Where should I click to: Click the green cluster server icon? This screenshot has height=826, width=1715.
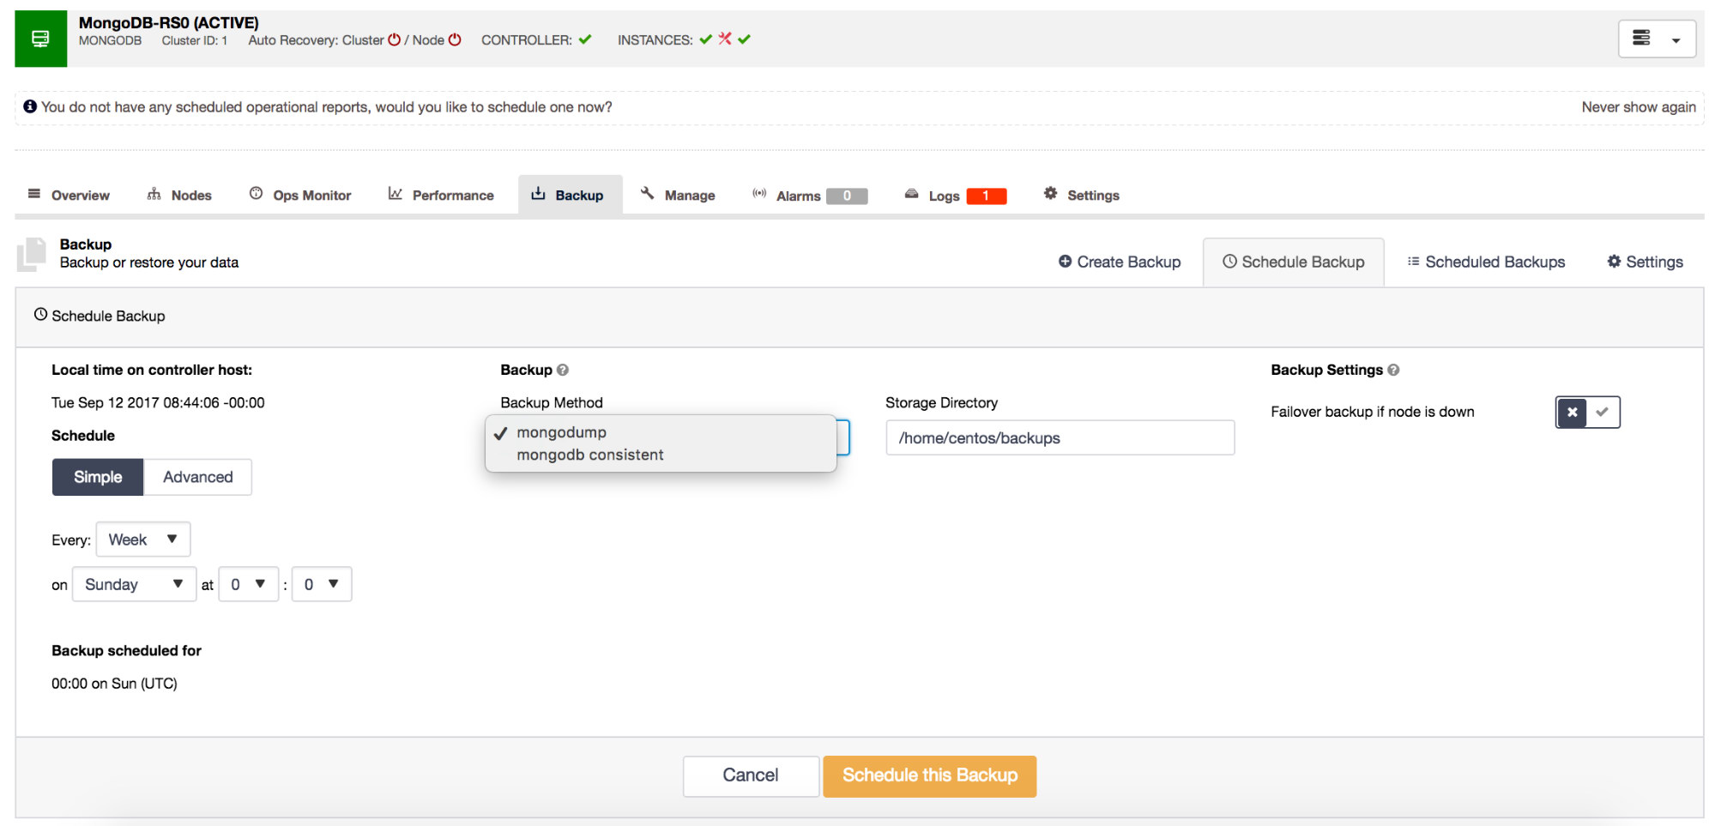pyautogui.click(x=40, y=39)
